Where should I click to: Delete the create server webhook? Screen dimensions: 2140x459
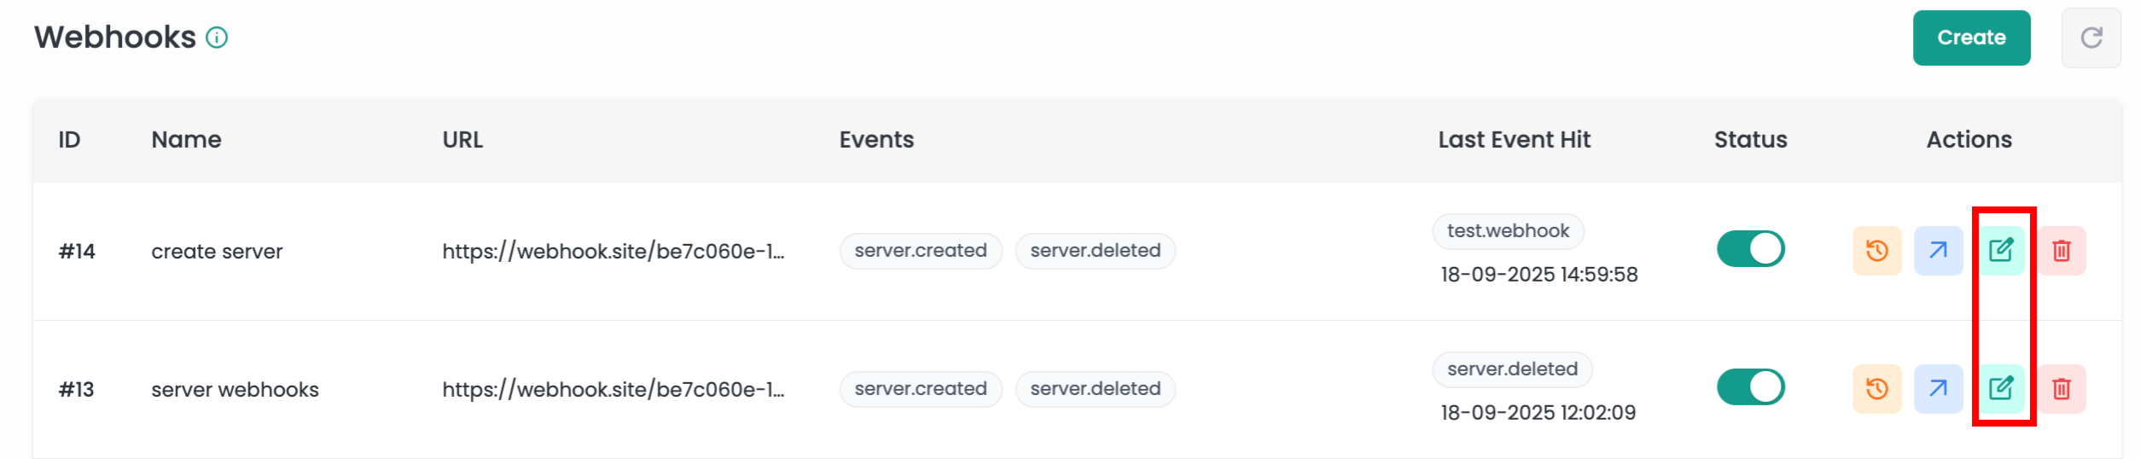(2061, 251)
